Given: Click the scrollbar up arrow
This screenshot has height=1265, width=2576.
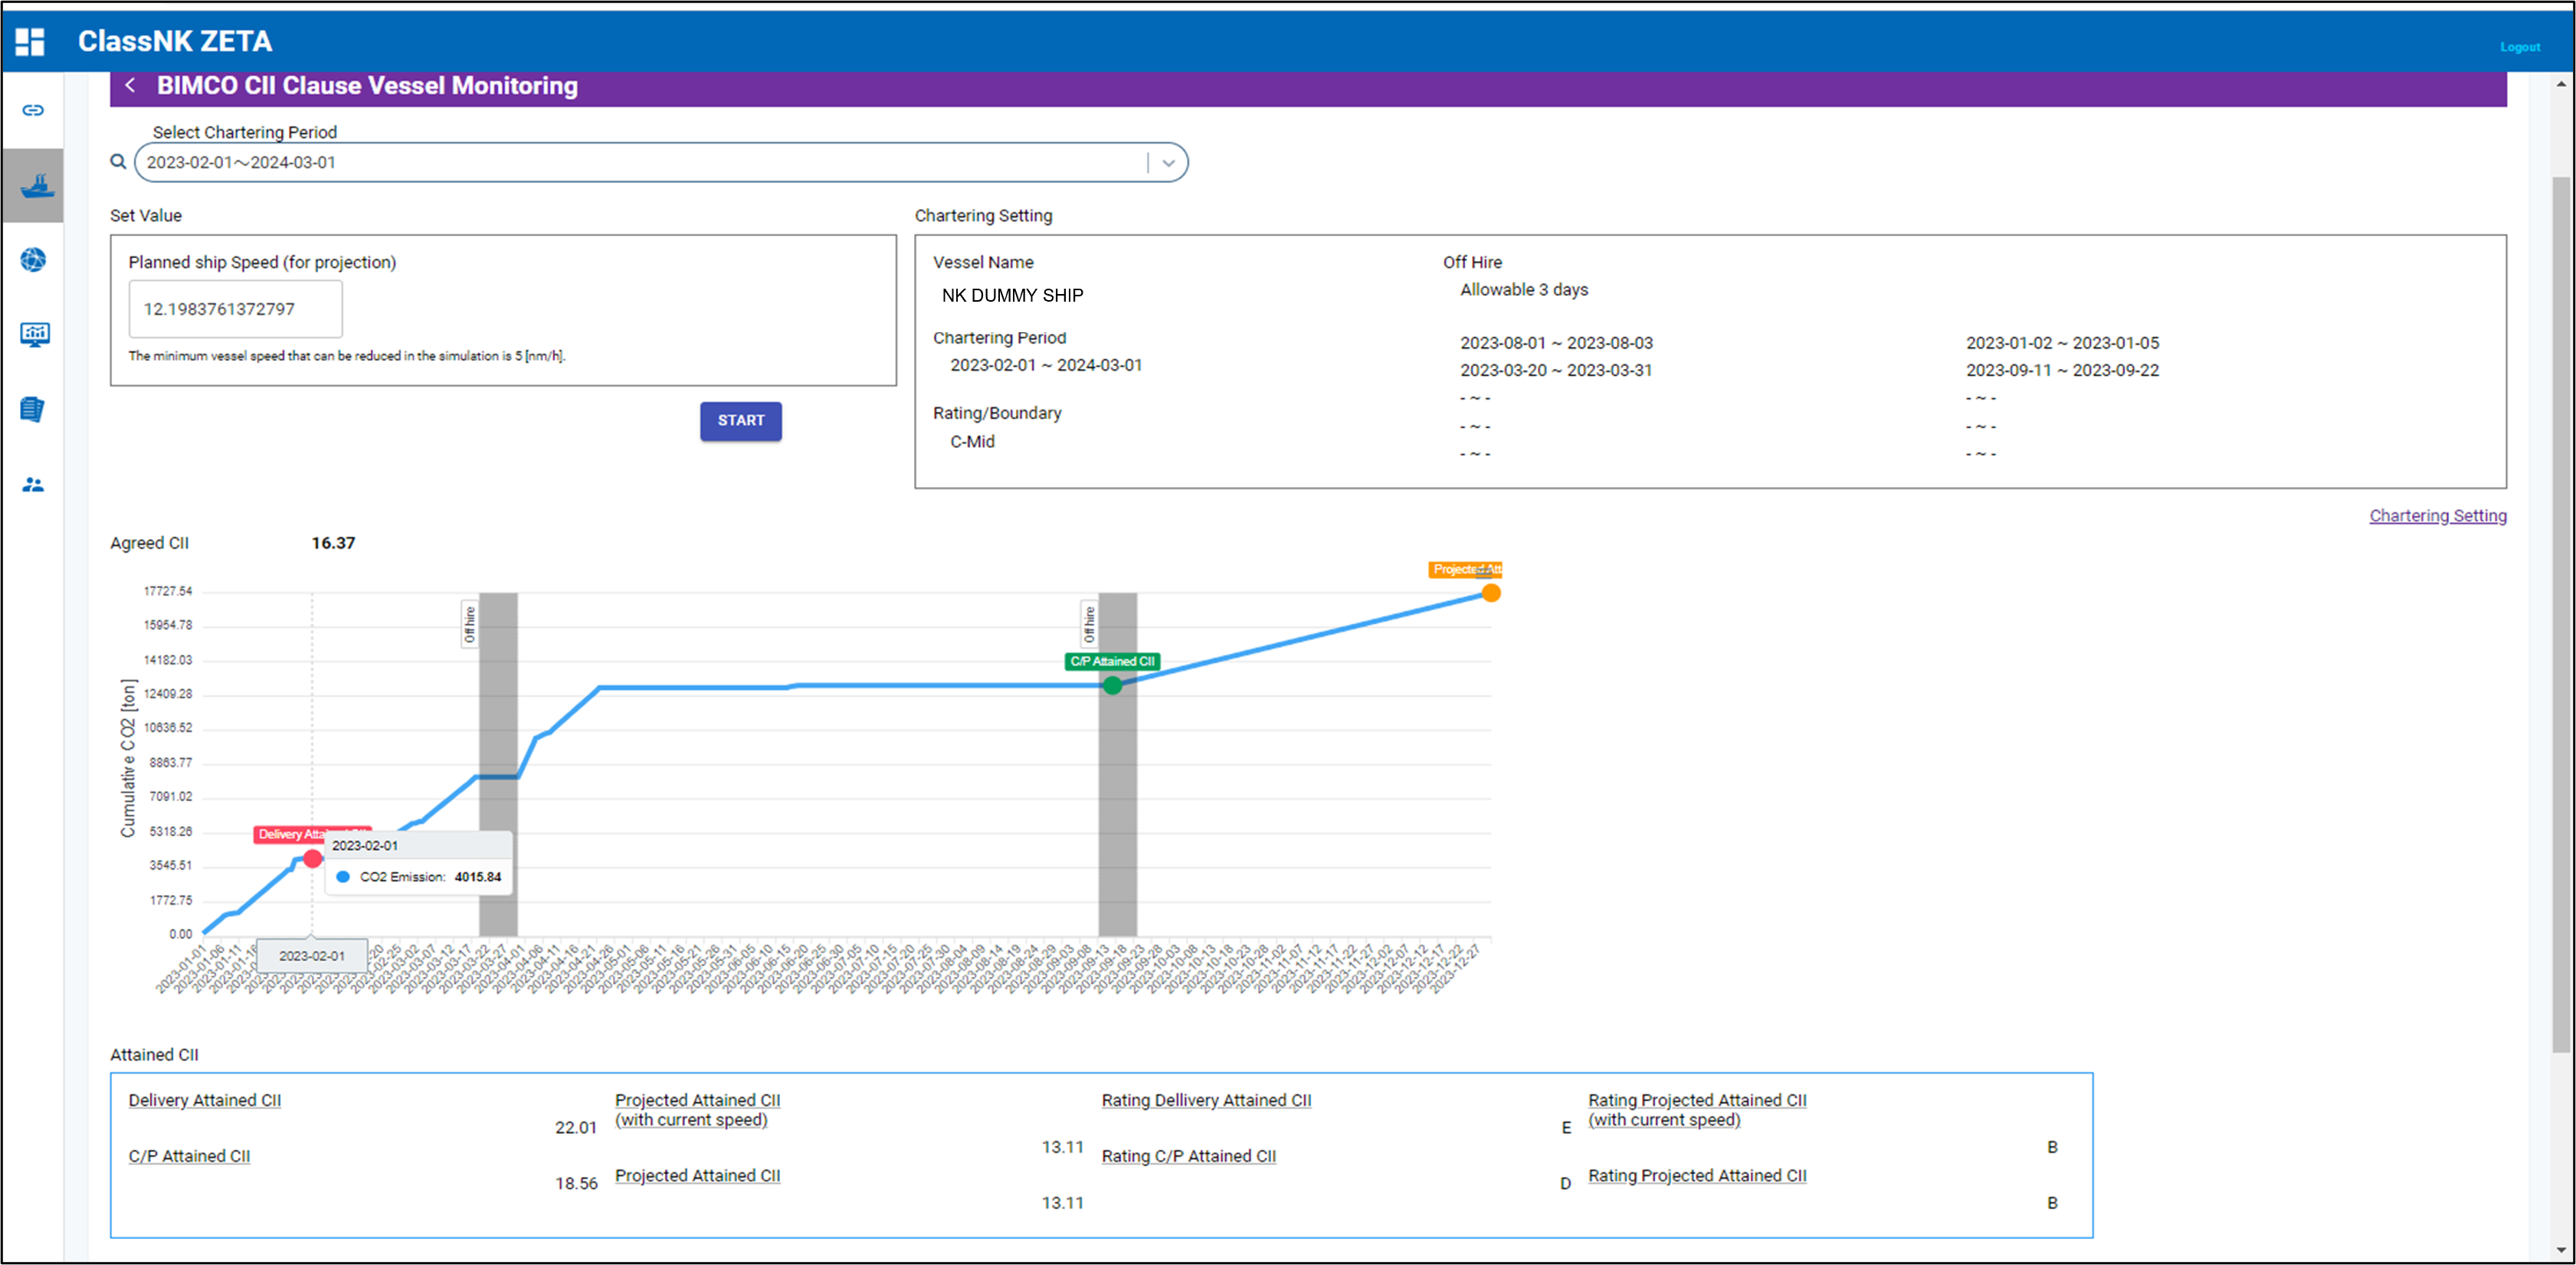Looking at the screenshot, I should pyautogui.click(x=2560, y=84).
